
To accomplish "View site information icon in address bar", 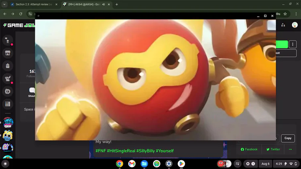I will point(30,14).
